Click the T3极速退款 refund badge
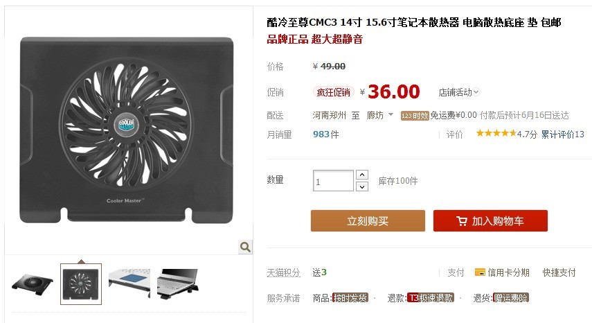Screen dimensions: 592x323 click(430, 298)
